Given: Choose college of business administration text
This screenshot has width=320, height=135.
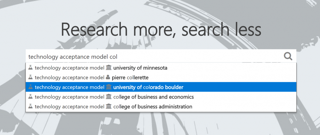Looking at the screenshot, I should pos(152,107).
